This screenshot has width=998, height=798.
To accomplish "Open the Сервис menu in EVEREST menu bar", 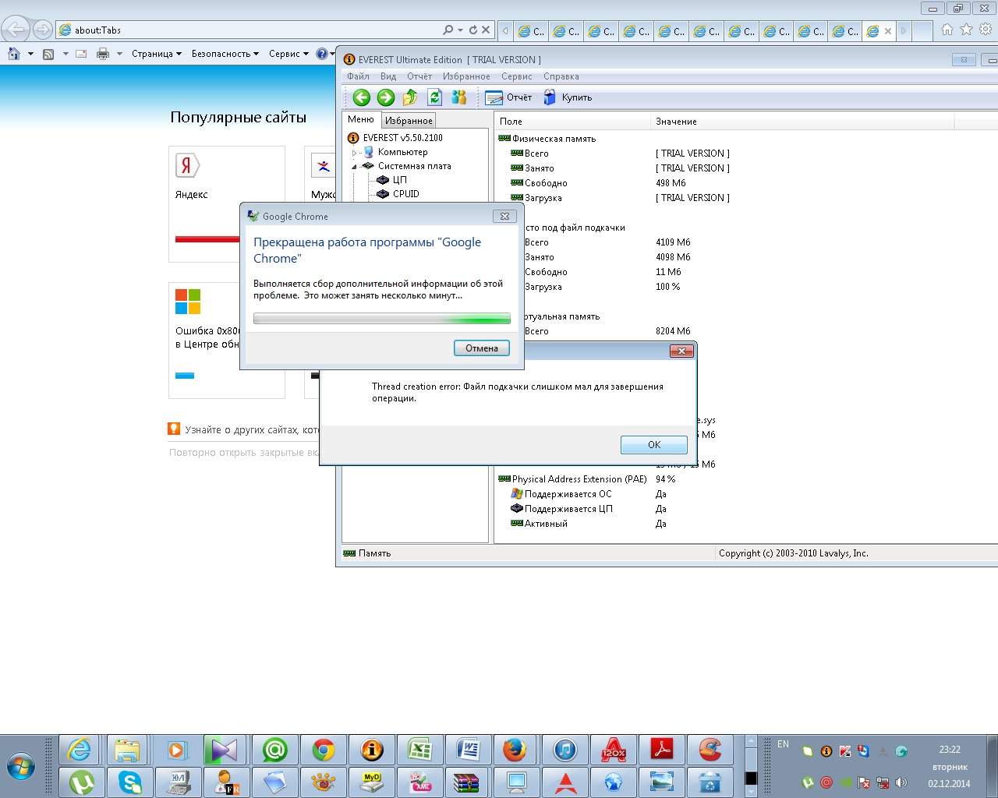I will tap(517, 76).
